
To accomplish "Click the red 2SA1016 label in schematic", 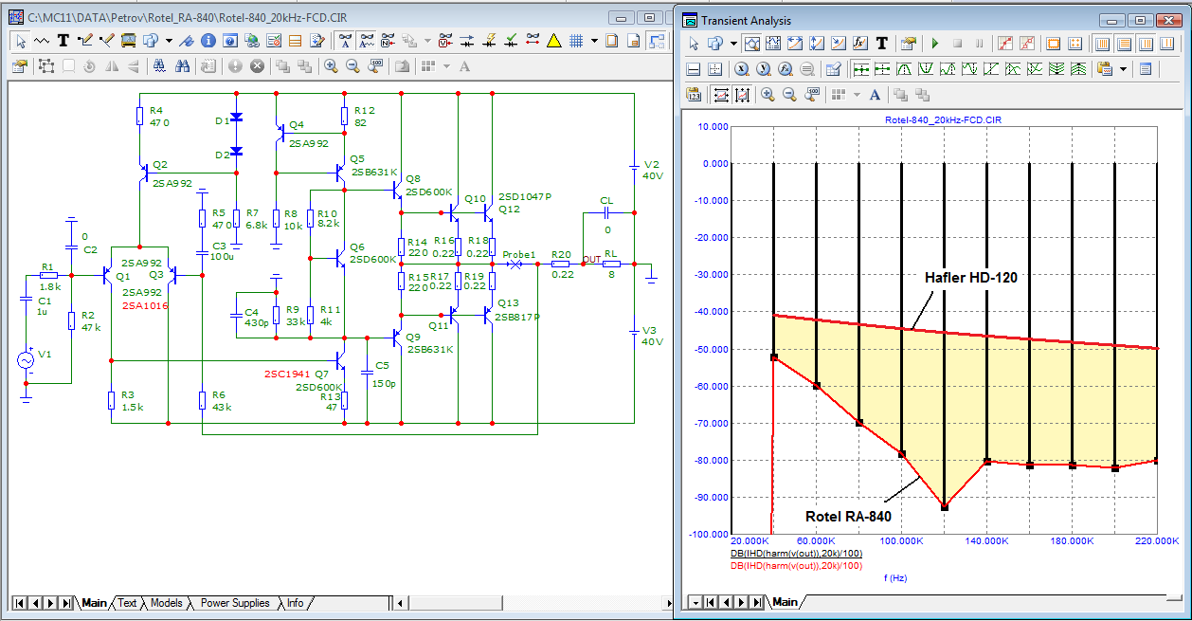I will pos(144,305).
